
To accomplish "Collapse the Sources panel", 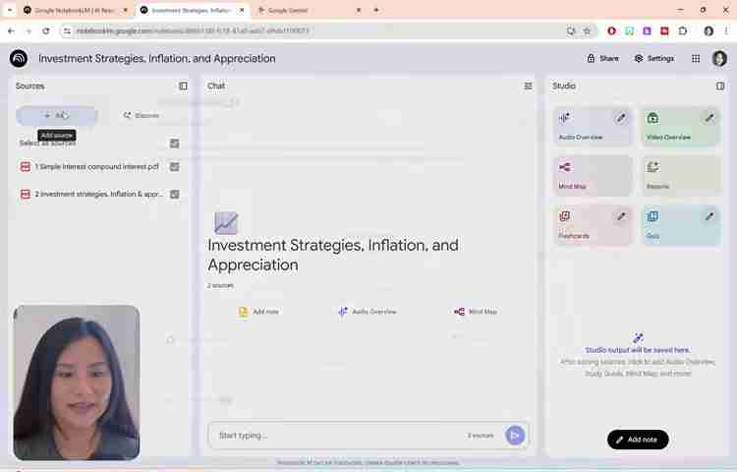I will tap(183, 86).
